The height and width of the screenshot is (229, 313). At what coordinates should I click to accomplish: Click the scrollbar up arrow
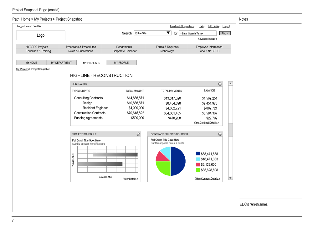pyautogui.click(x=230, y=83)
